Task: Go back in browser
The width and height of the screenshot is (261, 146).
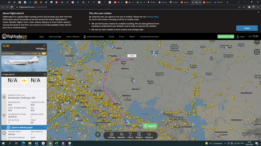Action: pos(3,7)
